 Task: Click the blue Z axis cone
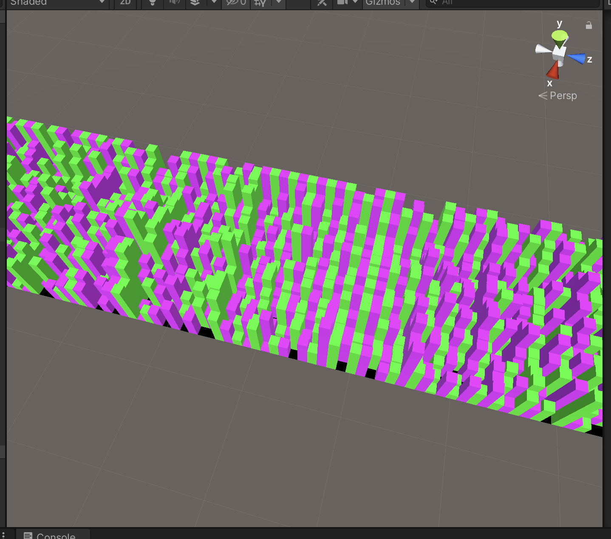coord(577,58)
